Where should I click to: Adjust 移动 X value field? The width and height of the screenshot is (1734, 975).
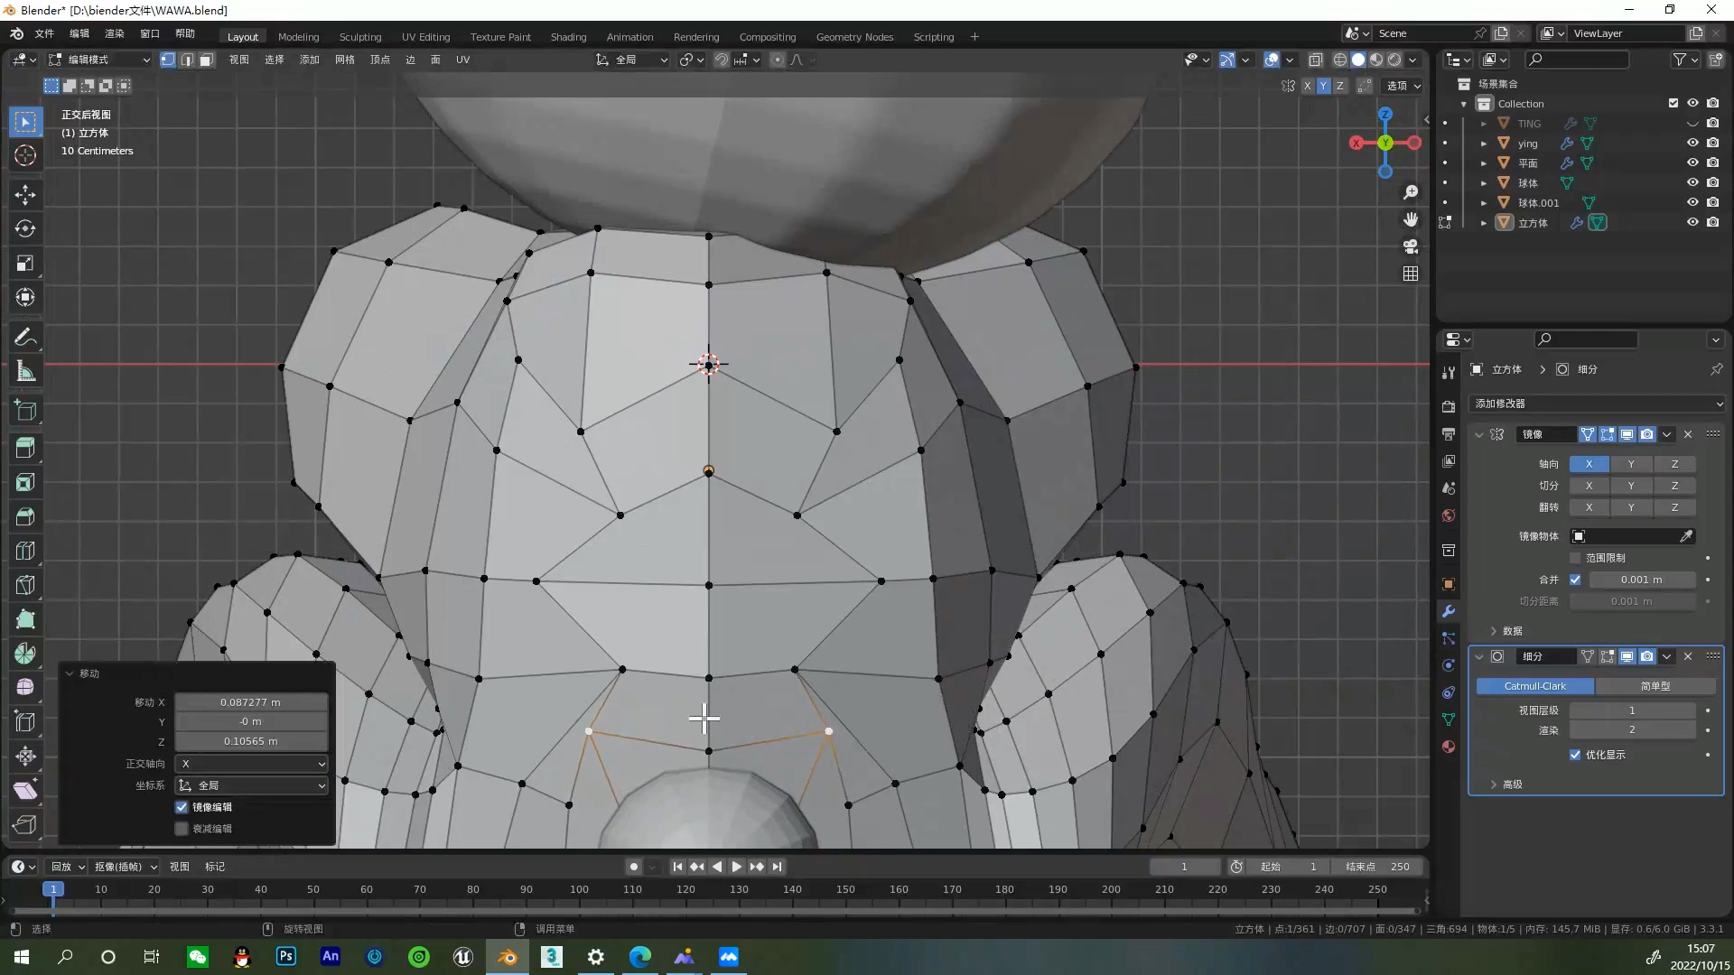[x=251, y=702]
